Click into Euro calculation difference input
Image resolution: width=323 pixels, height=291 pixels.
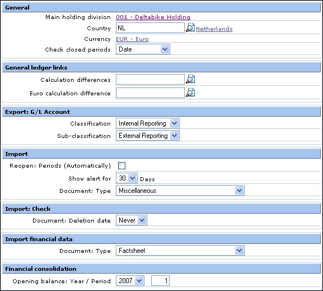pos(150,93)
